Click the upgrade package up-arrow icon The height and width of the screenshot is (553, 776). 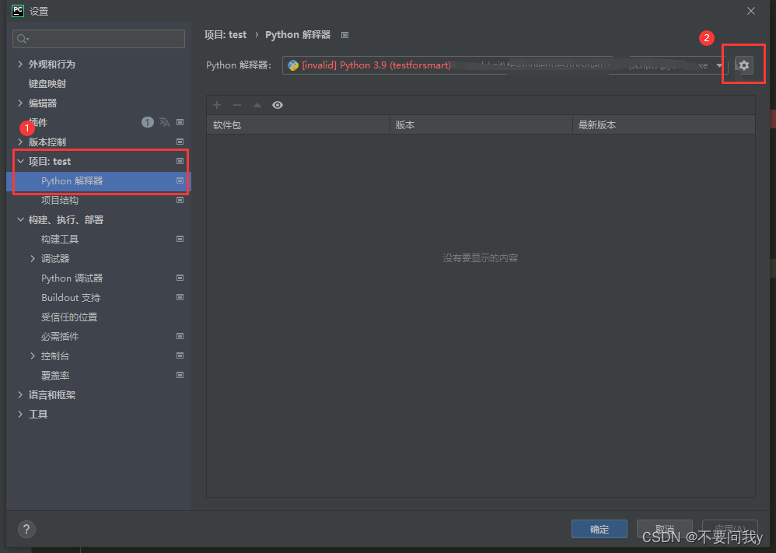(x=257, y=105)
